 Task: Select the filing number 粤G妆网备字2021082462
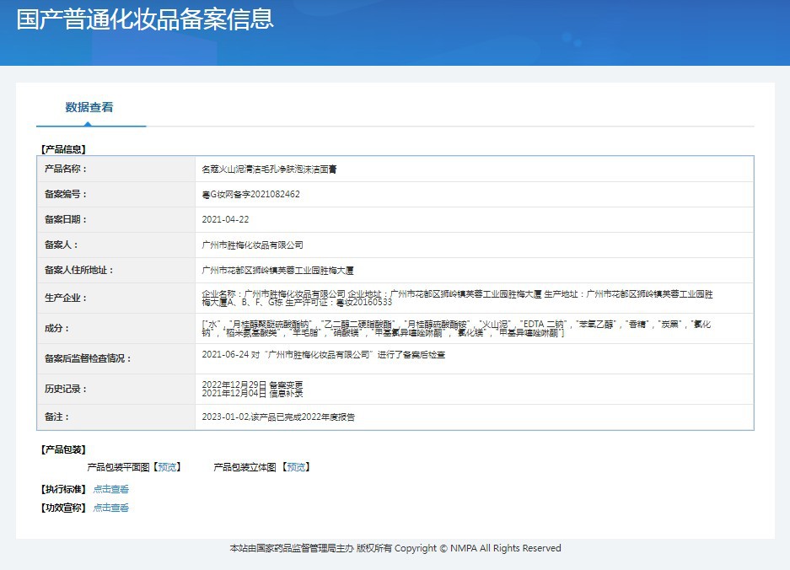coord(250,195)
